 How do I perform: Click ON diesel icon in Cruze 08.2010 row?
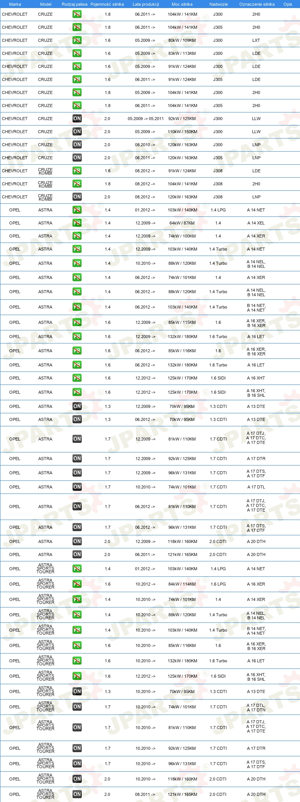pyautogui.click(x=77, y=145)
